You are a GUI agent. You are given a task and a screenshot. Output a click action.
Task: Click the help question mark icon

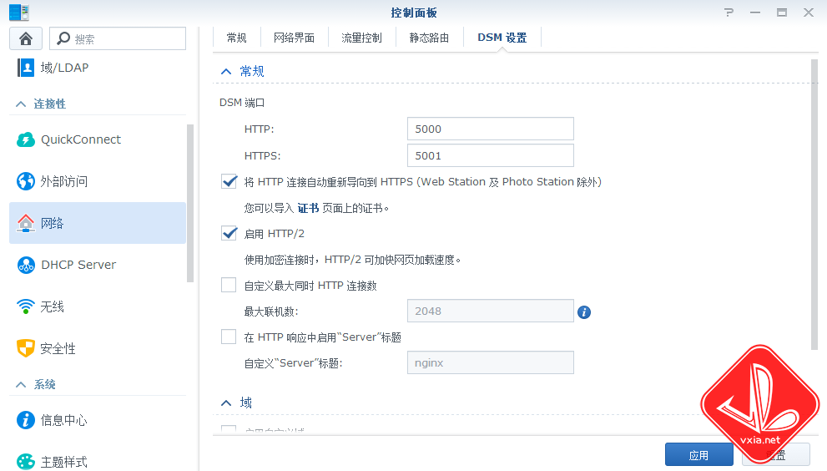pos(729,13)
